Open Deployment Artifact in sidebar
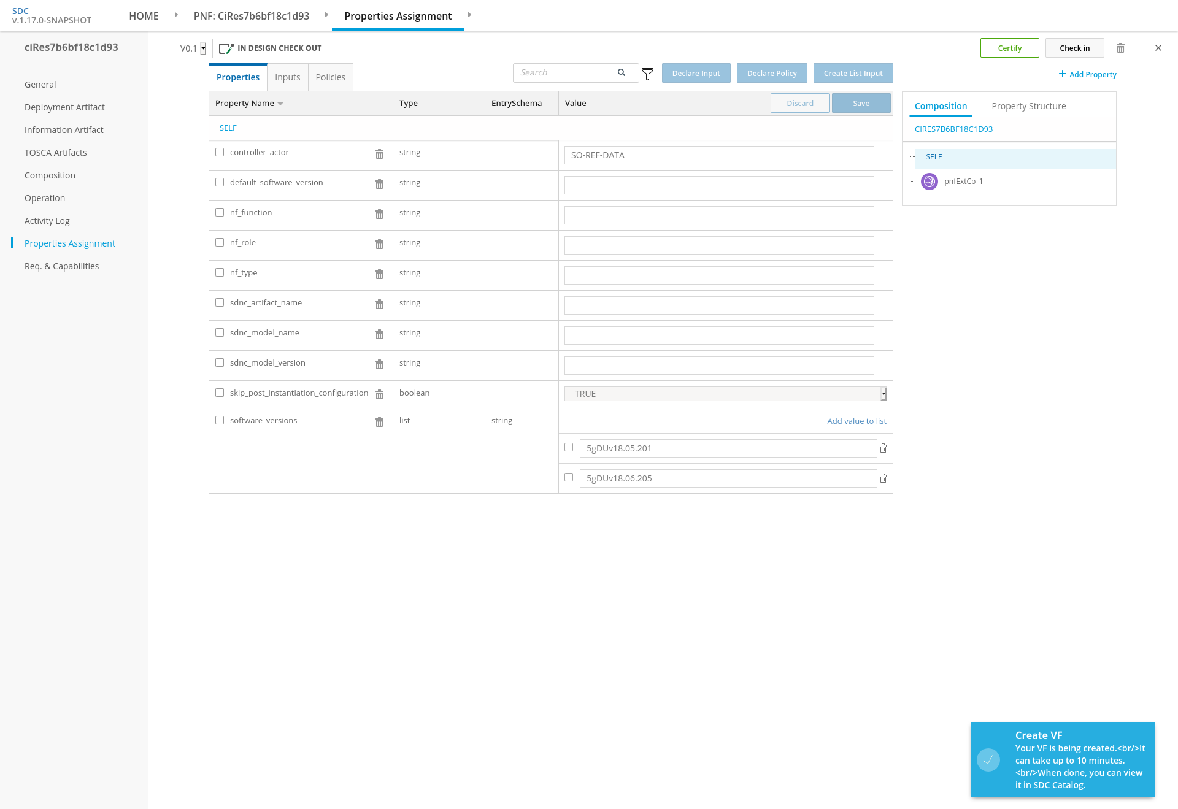The height and width of the screenshot is (809, 1178). click(64, 107)
